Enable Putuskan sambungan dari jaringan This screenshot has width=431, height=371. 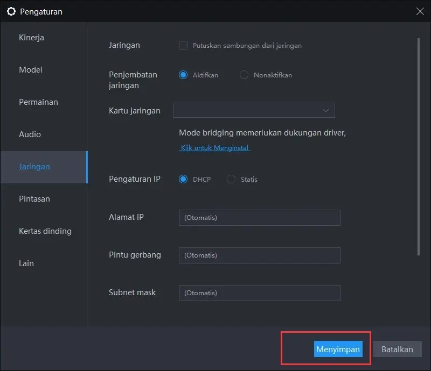point(184,46)
